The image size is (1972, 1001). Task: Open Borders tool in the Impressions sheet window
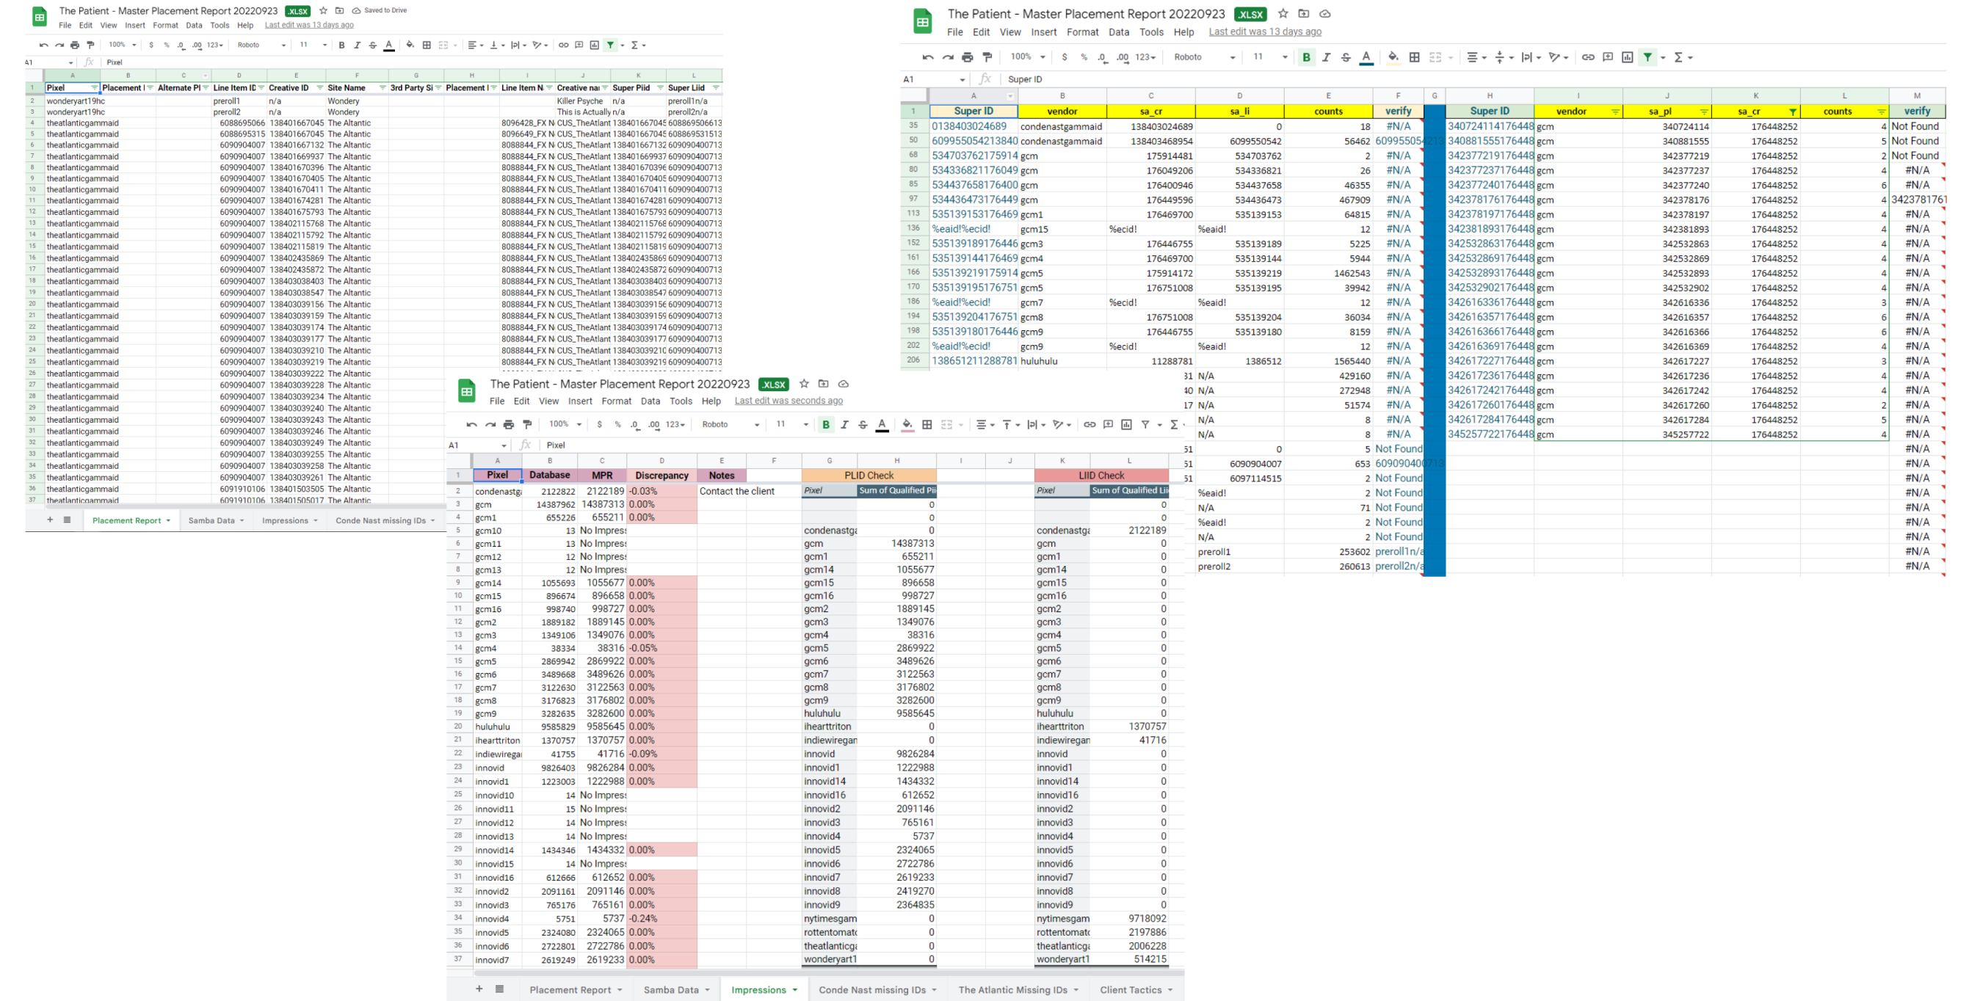tap(927, 425)
